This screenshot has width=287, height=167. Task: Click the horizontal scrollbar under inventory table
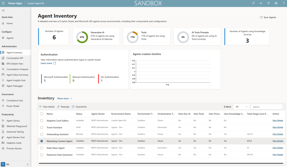click(x=161, y=163)
